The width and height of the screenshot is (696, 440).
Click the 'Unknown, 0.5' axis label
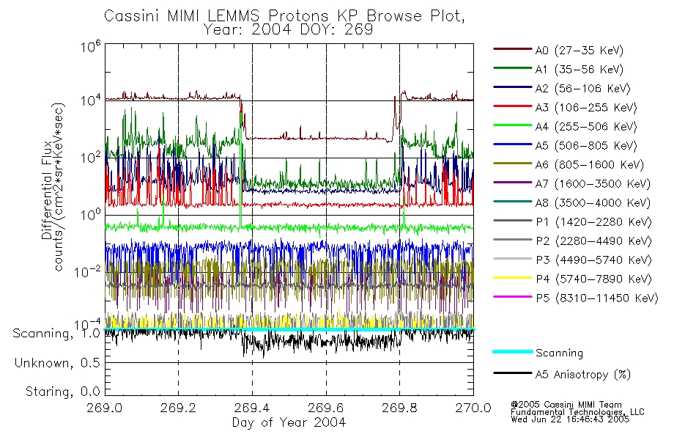[57, 364]
